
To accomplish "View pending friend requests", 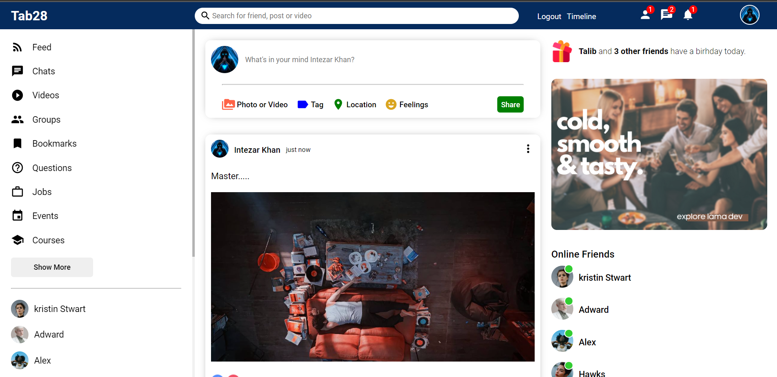I will pyautogui.click(x=645, y=15).
